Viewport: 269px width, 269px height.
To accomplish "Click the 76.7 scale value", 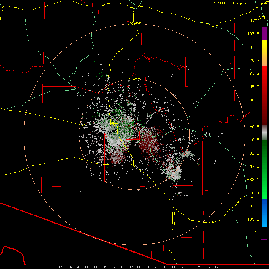I will [254, 60].
